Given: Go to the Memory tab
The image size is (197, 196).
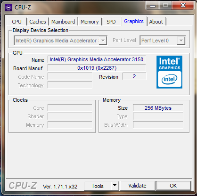Looking at the screenshot, I should pyautogui.click(x=90, y=22).
